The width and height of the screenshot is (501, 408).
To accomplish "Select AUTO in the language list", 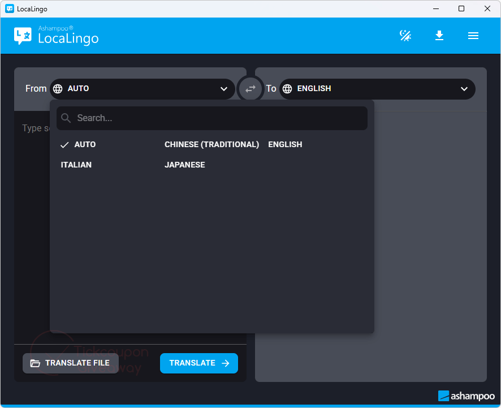I will pyautogui.click(x=85, y=144).
